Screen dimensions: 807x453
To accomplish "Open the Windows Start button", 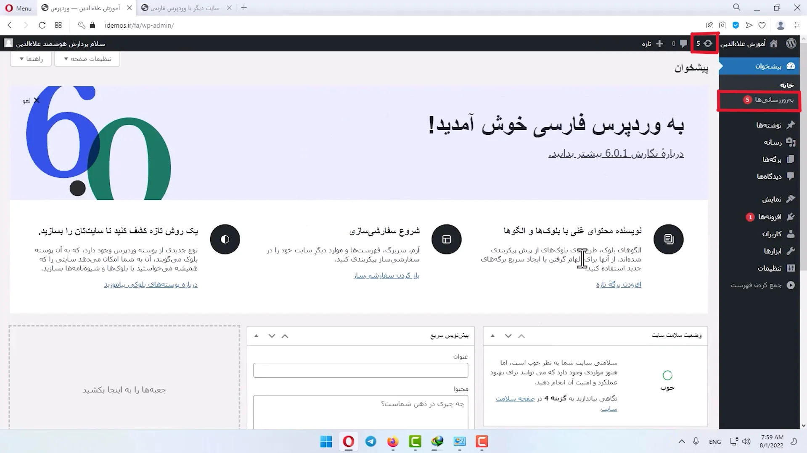I will click(x=326, y=442).
